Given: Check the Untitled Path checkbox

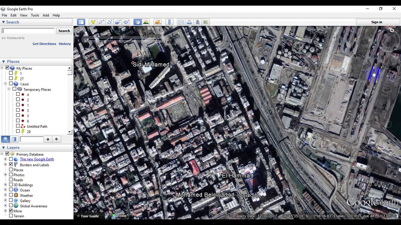Looking at the screenshot, I should tap(18, 126).
